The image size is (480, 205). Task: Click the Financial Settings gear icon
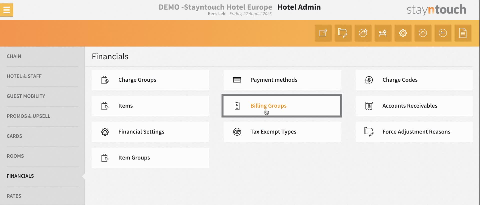(x=105, y=132)
